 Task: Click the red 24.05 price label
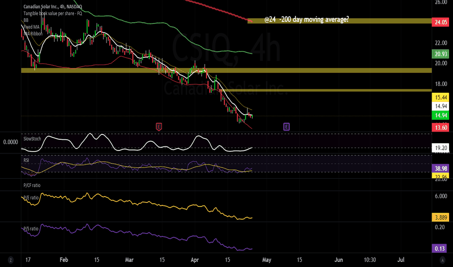click(x=440, y=22)
